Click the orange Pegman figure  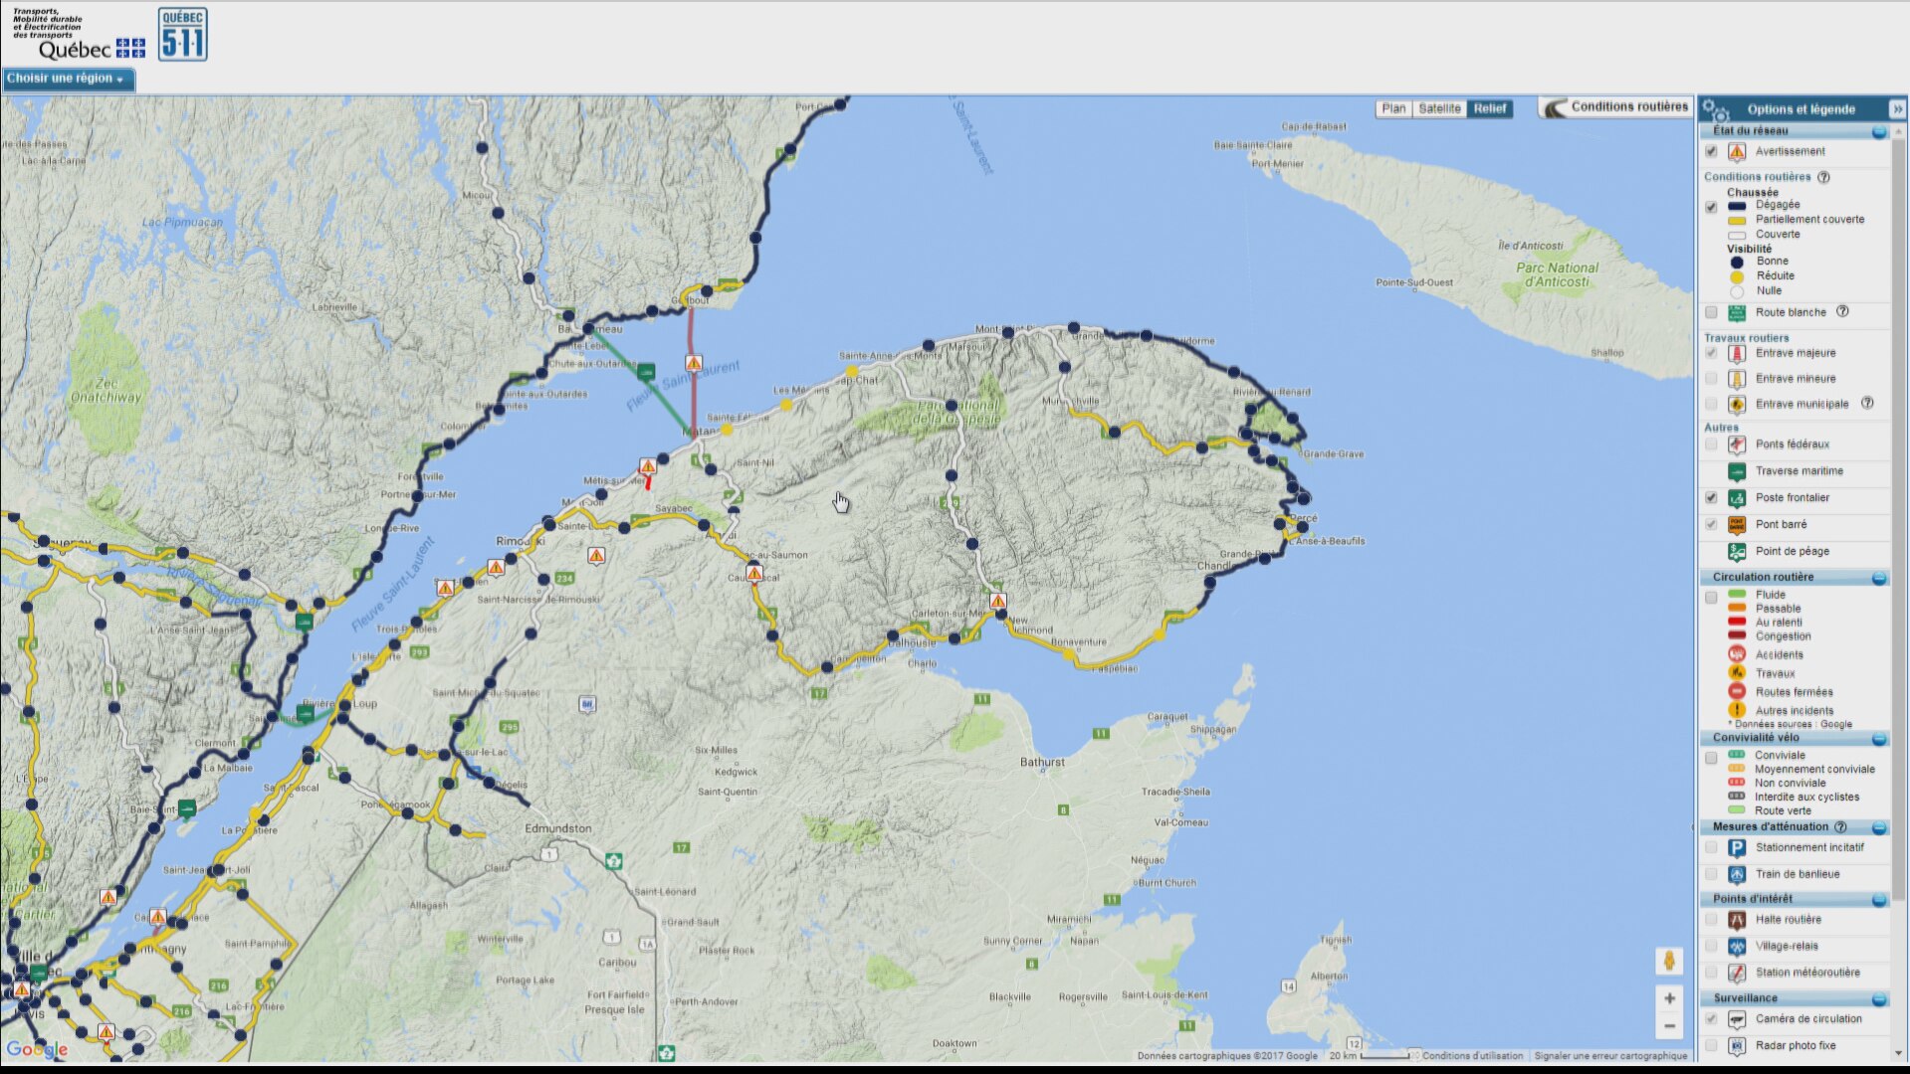click(1669, 961)
